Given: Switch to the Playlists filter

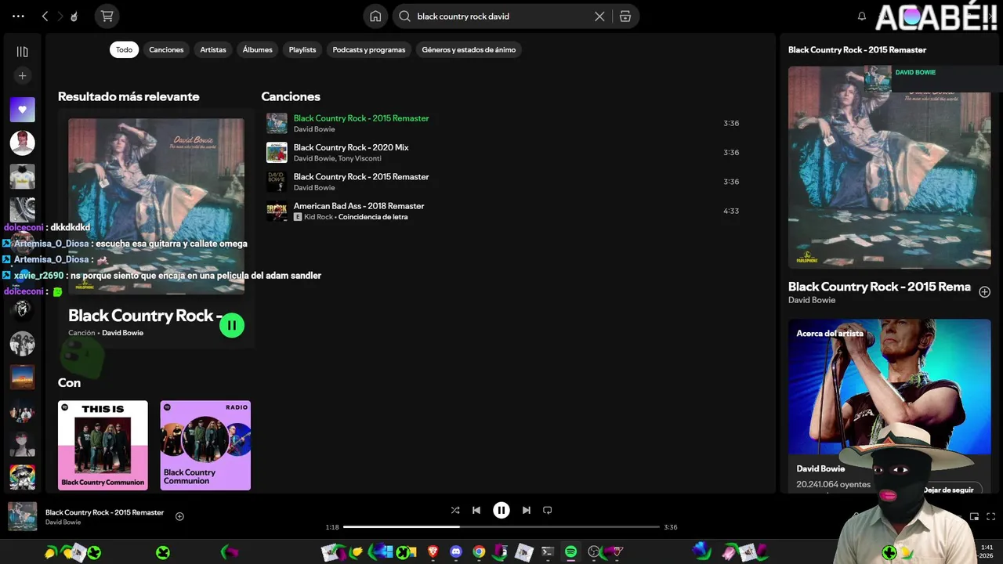Looking at the screenshot, I should tap(302, 49).
